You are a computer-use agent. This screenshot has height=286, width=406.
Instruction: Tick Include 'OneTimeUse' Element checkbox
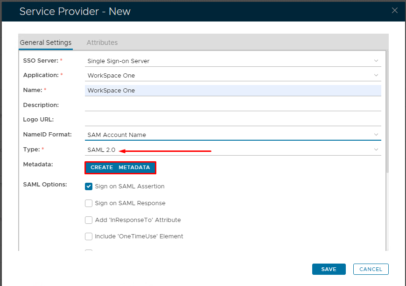click(89, 236)
